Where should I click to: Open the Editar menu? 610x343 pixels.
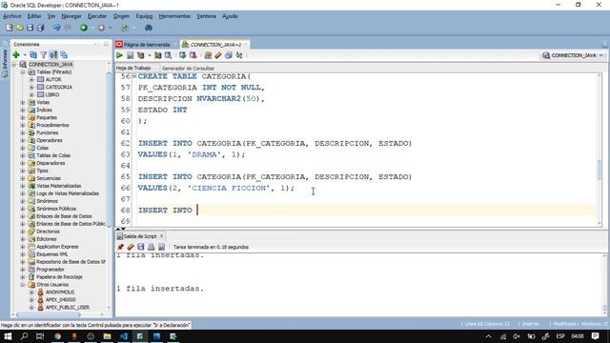34,16
